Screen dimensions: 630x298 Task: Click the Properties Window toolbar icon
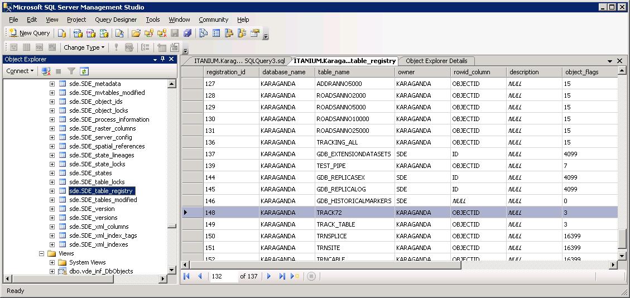pos(255,33)
